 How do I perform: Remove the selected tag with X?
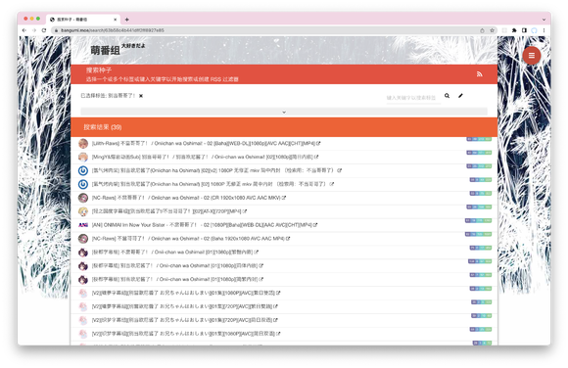tap(141, 96)
